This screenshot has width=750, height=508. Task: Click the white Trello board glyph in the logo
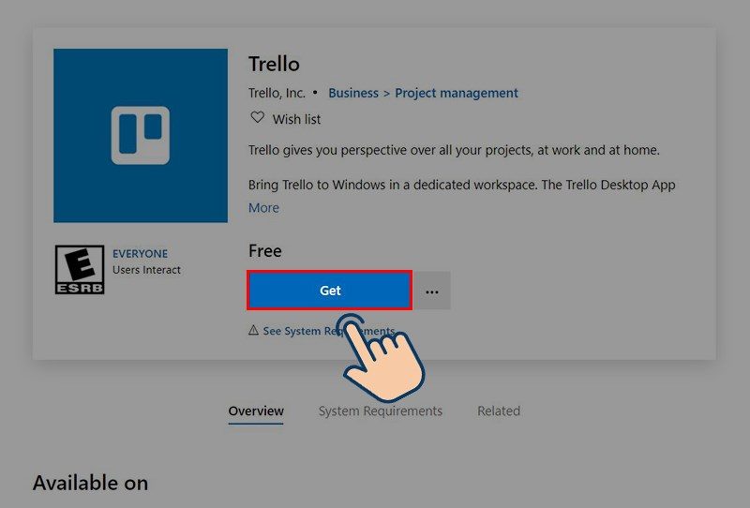[141, 136]
